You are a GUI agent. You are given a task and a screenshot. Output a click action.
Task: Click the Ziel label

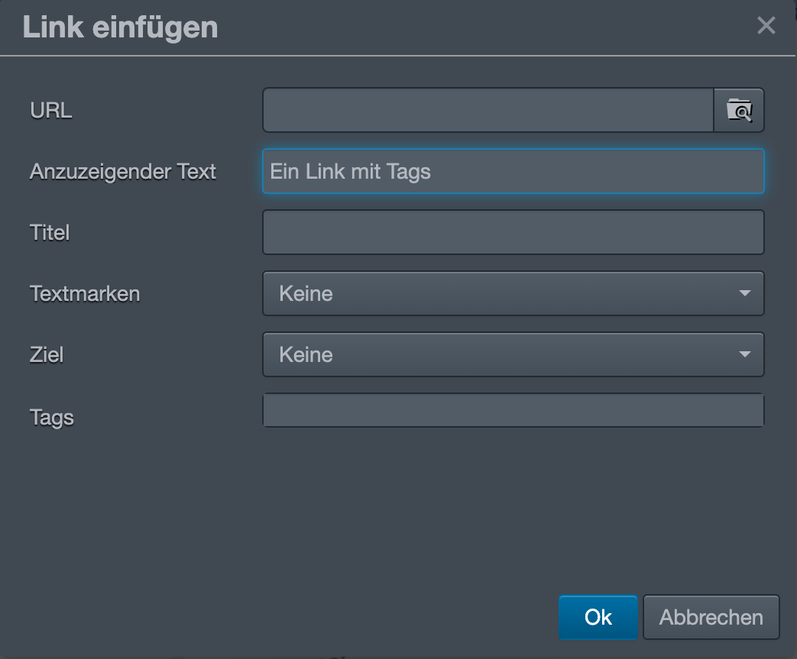click(x=47, y=354)
